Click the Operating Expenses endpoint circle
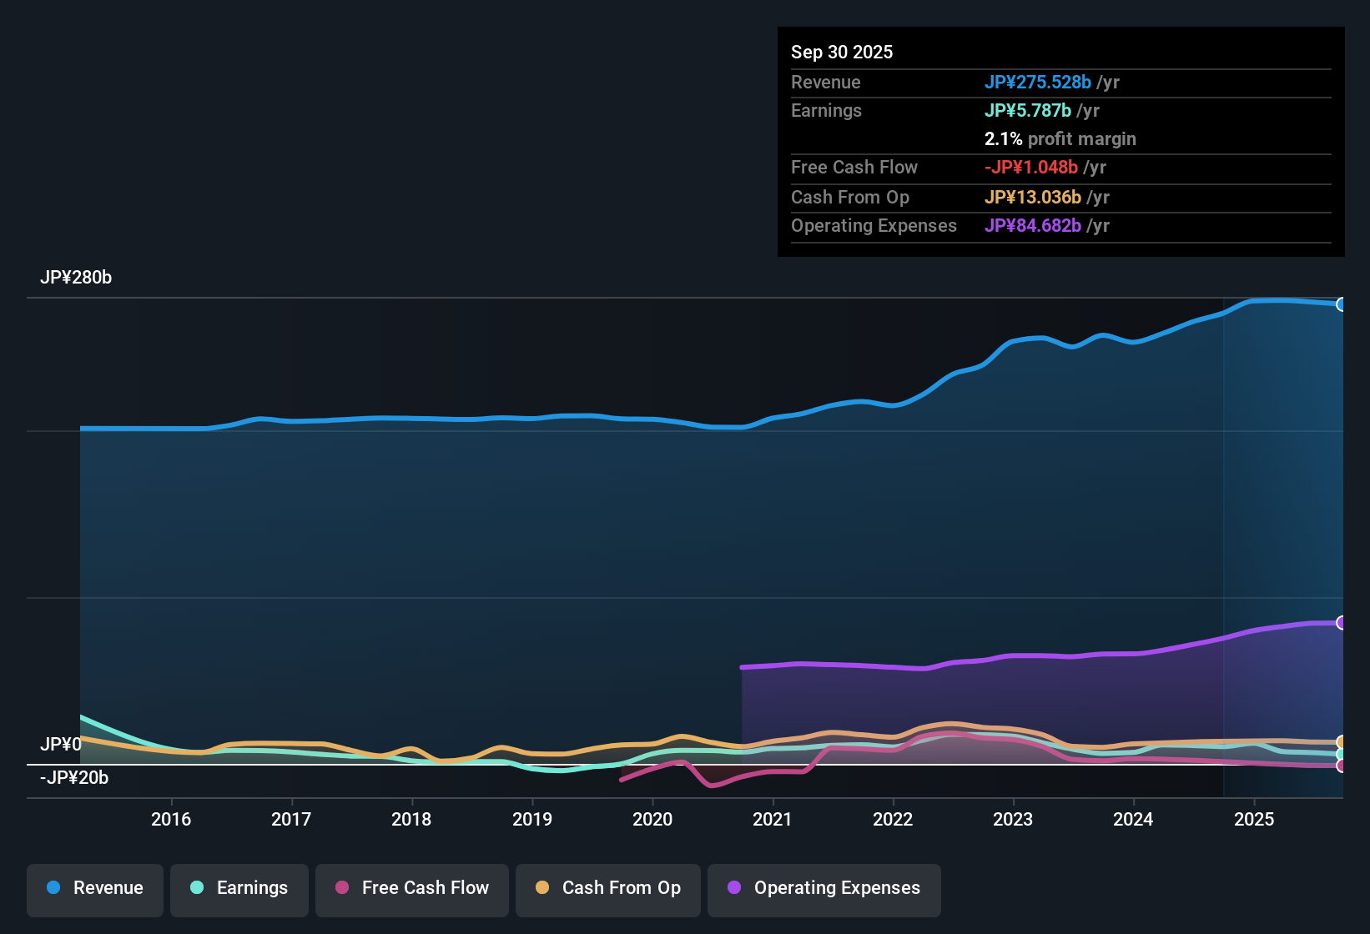 [1340, 622]
